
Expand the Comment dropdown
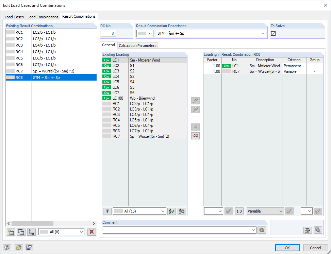[x=253, y=230]
